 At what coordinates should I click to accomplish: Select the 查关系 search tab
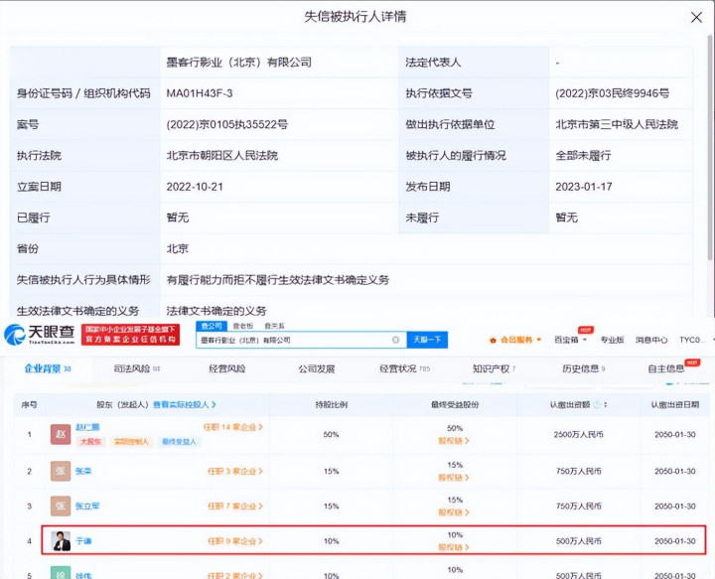coord(273,326)
